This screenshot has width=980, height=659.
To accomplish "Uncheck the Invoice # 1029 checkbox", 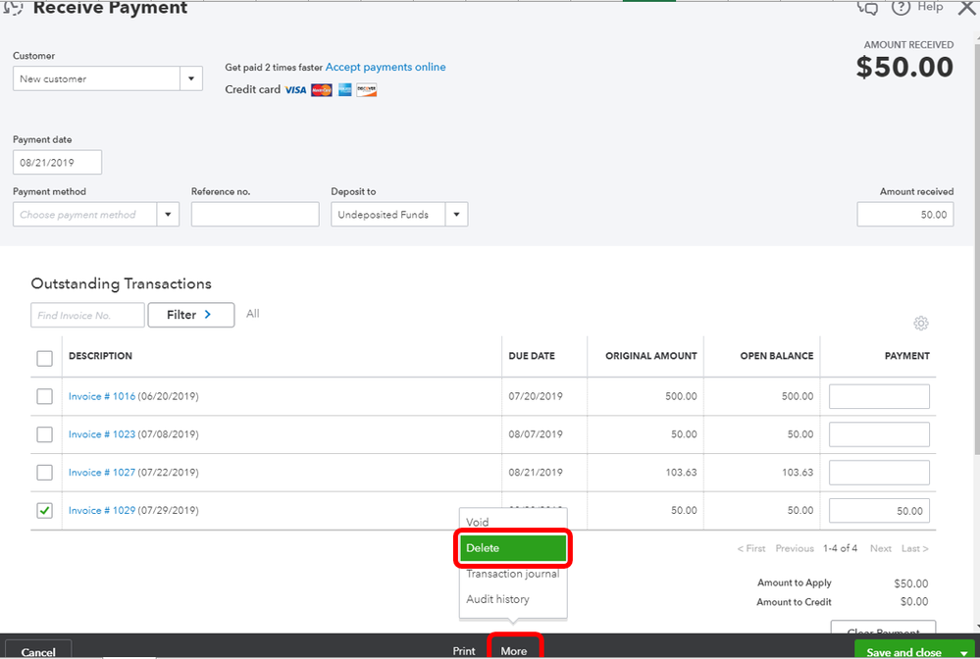I will click(x=44, y=510).
